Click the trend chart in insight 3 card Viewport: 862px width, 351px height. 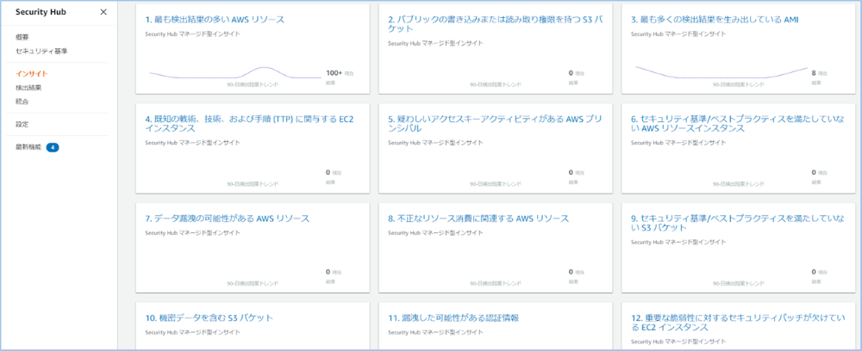(x=721, y=73)
